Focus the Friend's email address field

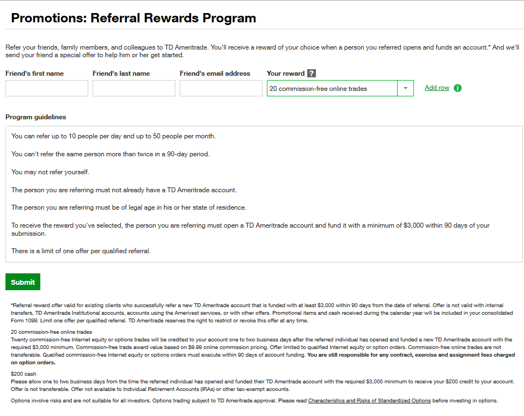[x=221, y=88]
